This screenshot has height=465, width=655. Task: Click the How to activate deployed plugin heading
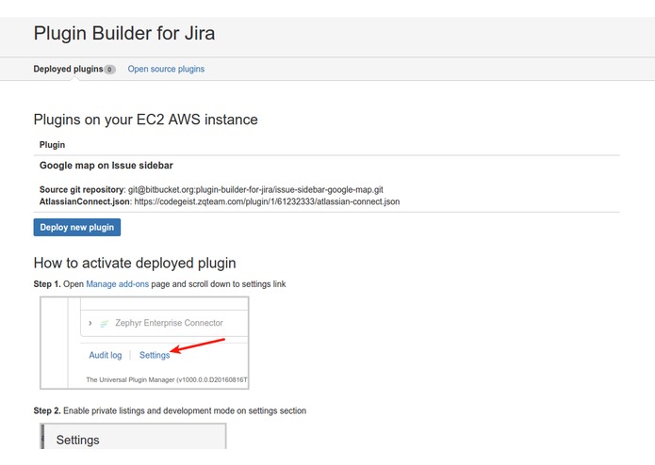coord(135,264)
